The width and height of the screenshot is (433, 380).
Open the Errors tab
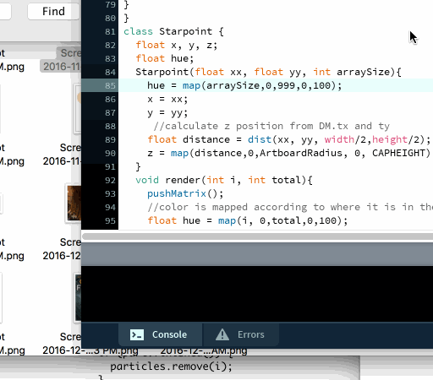[x=241, y=334]
